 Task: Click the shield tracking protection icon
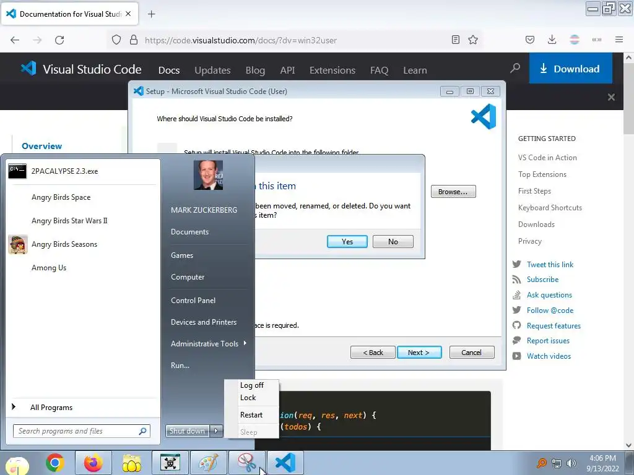[x=116, y=40]
